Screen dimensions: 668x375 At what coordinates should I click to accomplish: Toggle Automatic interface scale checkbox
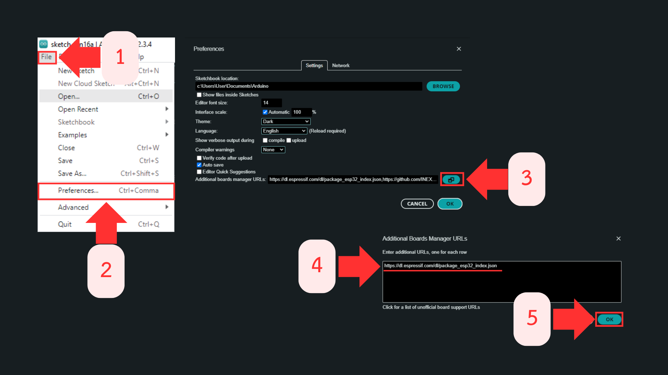[265, 112]
